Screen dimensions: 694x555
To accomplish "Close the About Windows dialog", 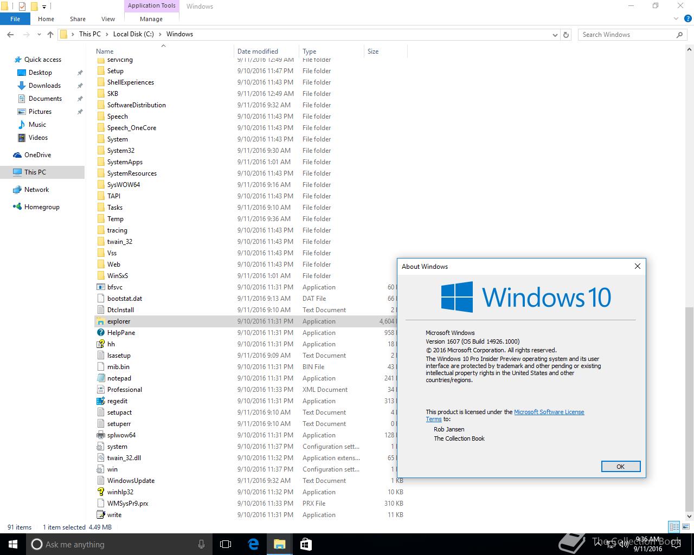I will tap(638, 266).
